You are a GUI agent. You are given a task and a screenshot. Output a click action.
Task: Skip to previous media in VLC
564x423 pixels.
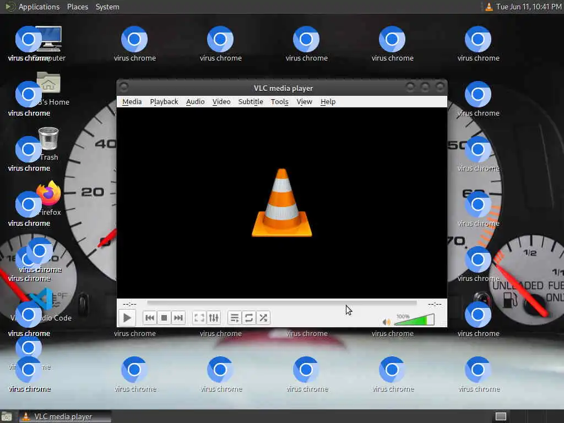coord(150,318)
